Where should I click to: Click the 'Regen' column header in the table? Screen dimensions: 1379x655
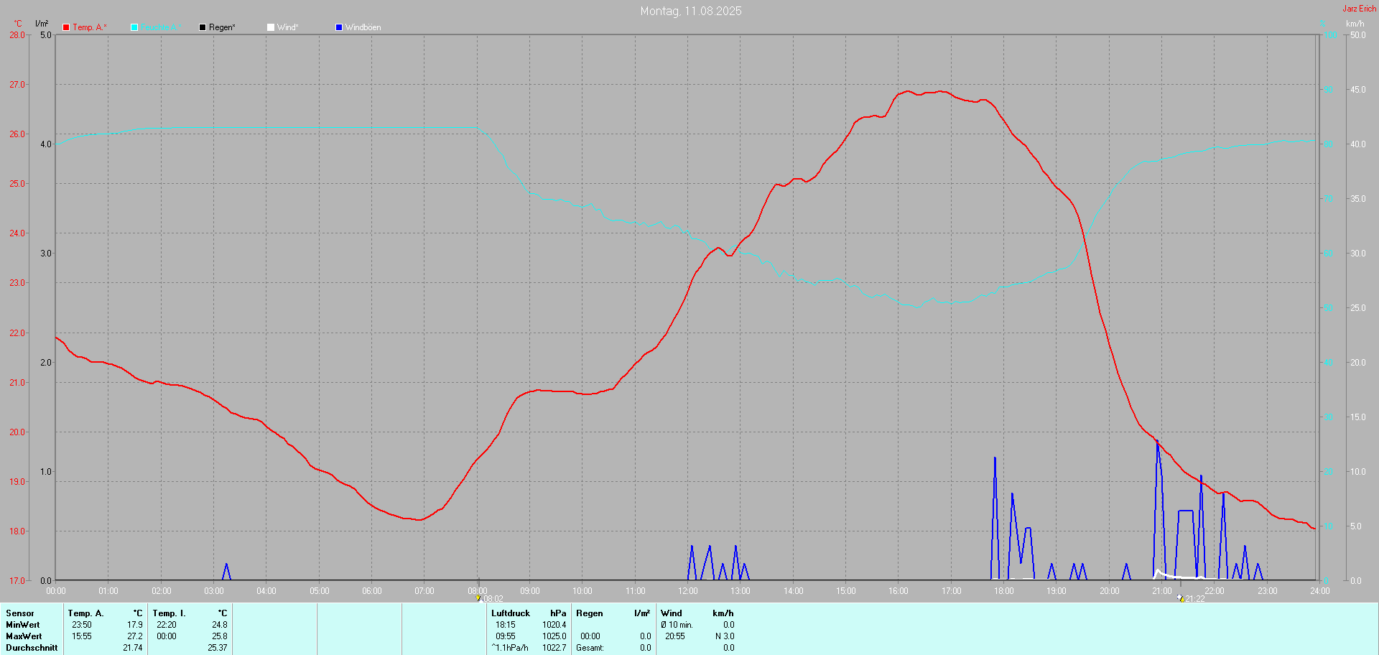click(x=590, y=613)
